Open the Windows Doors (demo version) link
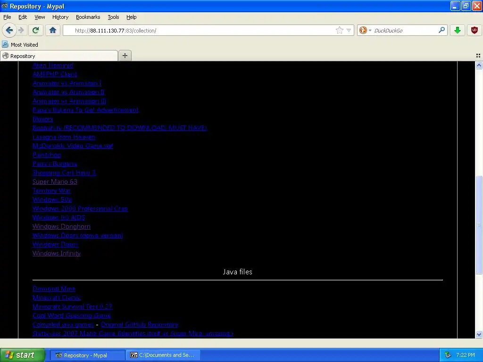This screenshot has height=362, width=483. pos(78,236)
